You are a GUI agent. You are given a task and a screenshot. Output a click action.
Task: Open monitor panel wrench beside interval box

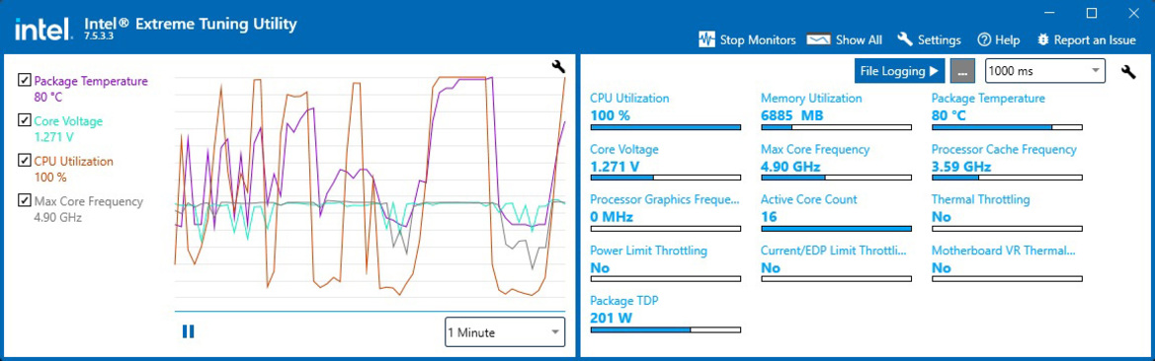tap(1127, 71)
